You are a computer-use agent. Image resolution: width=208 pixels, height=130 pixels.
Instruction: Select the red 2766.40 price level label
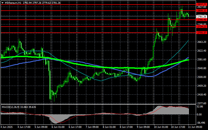pyautogui.click(x=202, y=20)
